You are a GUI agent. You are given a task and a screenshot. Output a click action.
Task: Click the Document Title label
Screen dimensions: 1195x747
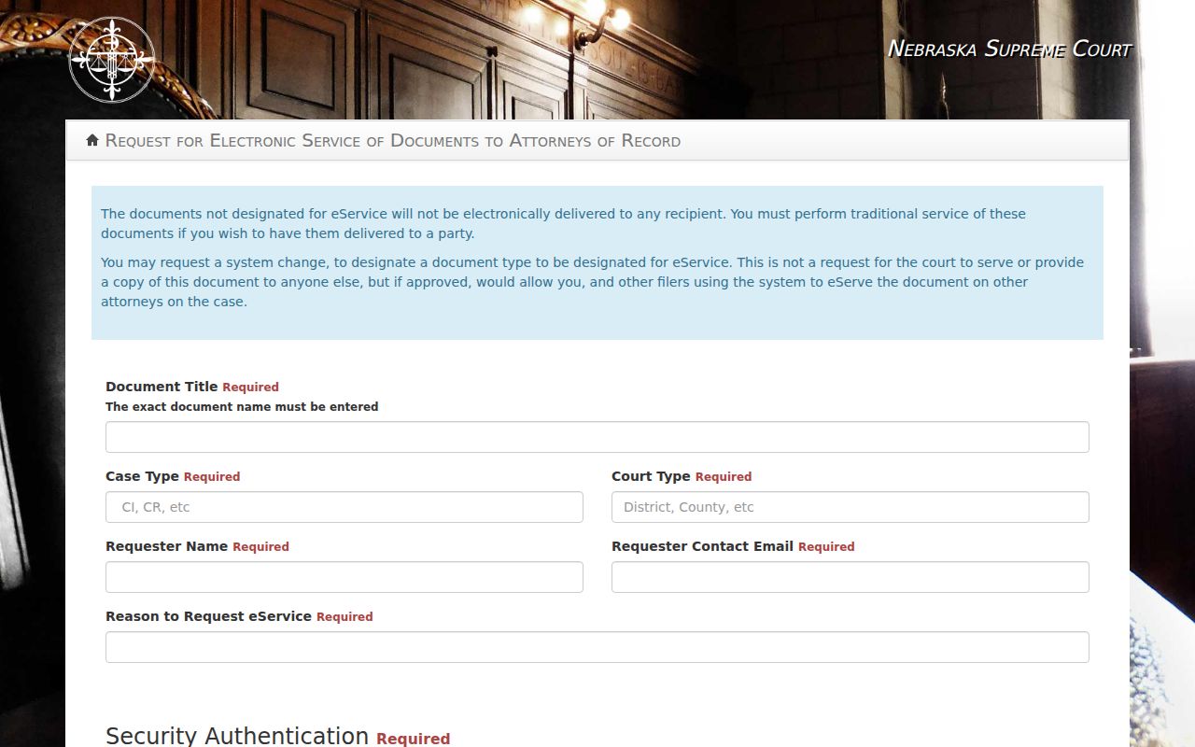(162, 387)
